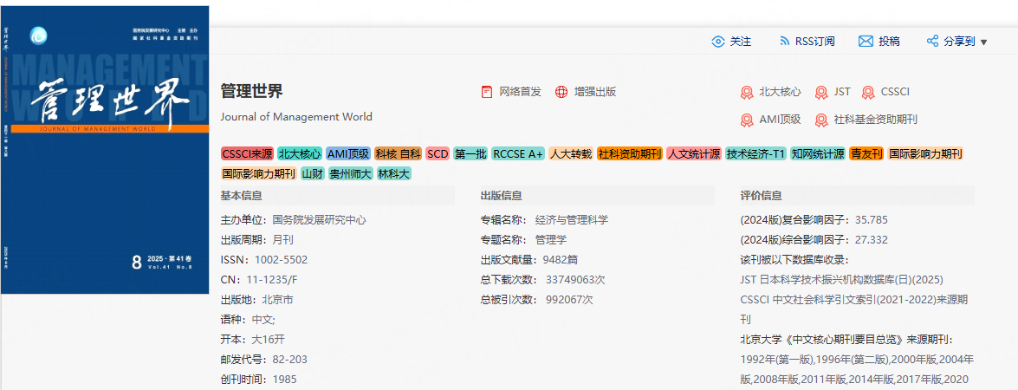Click the medal icon beside 北大核心
1018x390 pixels.
(747, 92)
